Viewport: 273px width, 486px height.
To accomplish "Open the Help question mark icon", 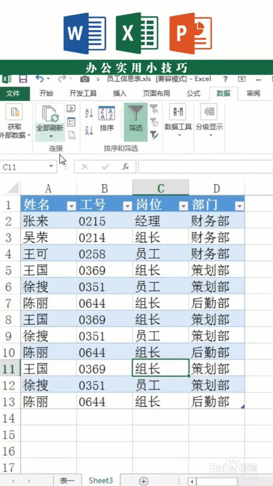I will (225, 79).
